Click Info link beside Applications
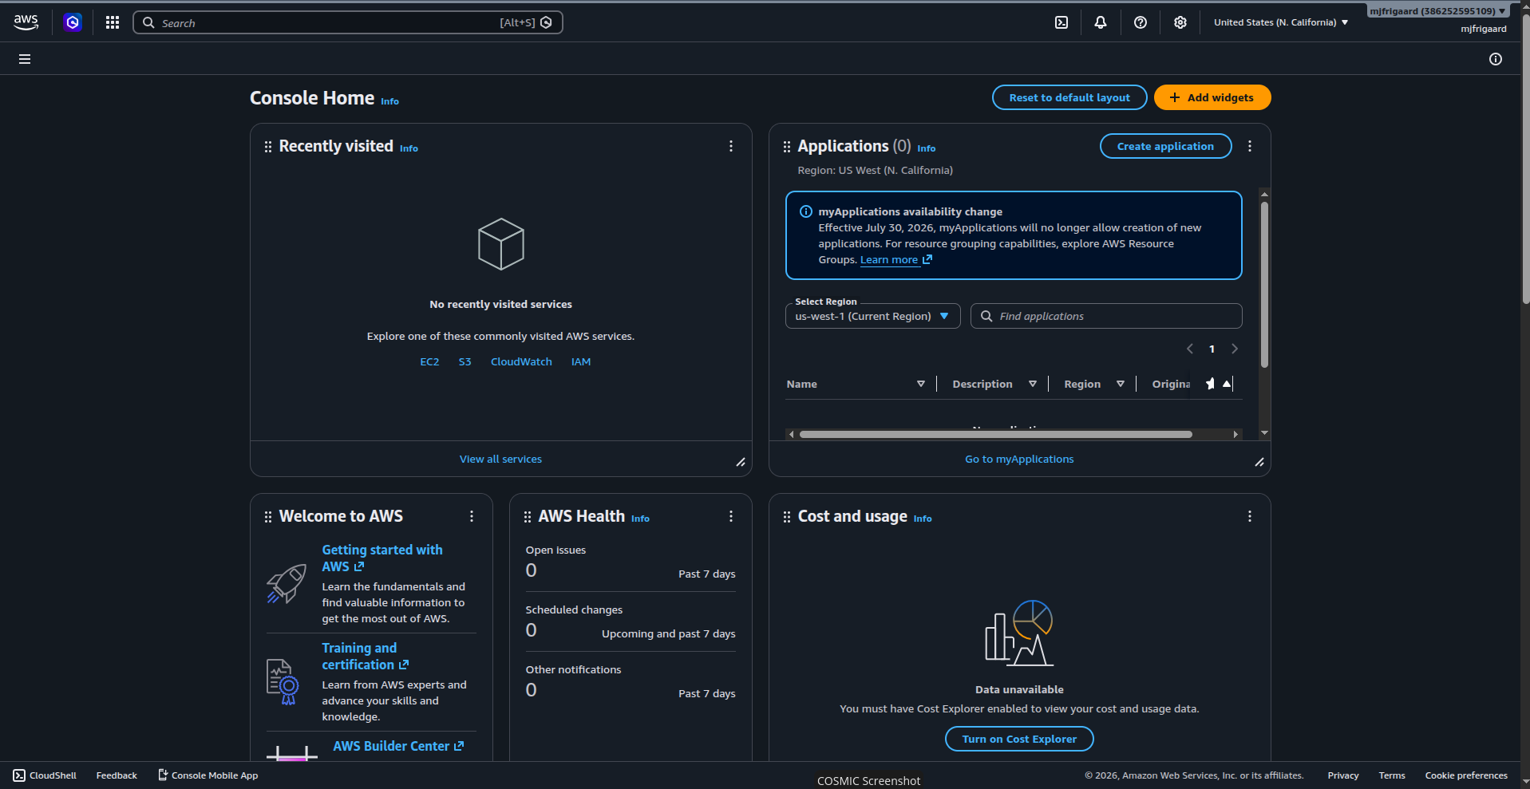This screenshot has width=1530, height=789. click(926, 148)
